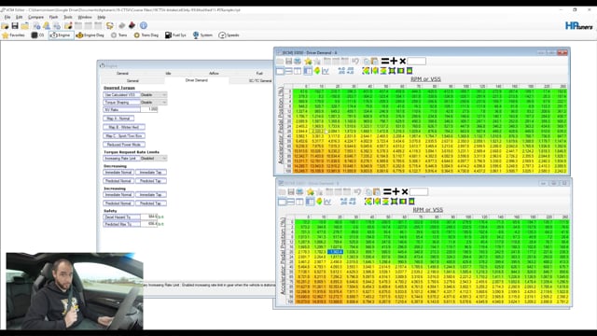597x336 pixels.
Task: Open the System section
Action: tap(202, 35)
